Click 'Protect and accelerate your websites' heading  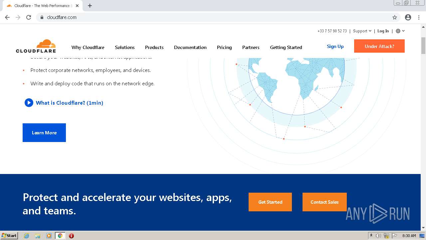tap(127, 204)
